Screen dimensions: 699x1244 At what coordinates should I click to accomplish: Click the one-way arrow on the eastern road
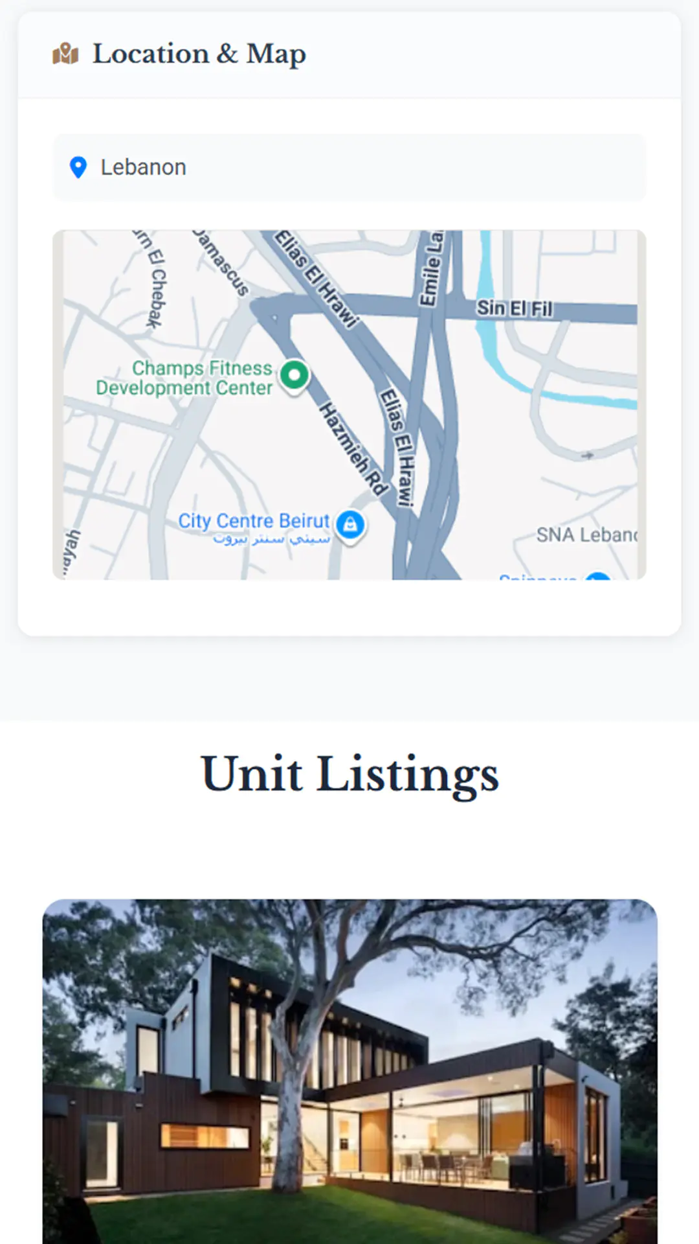pyautogui.click(x=587, y=455)
